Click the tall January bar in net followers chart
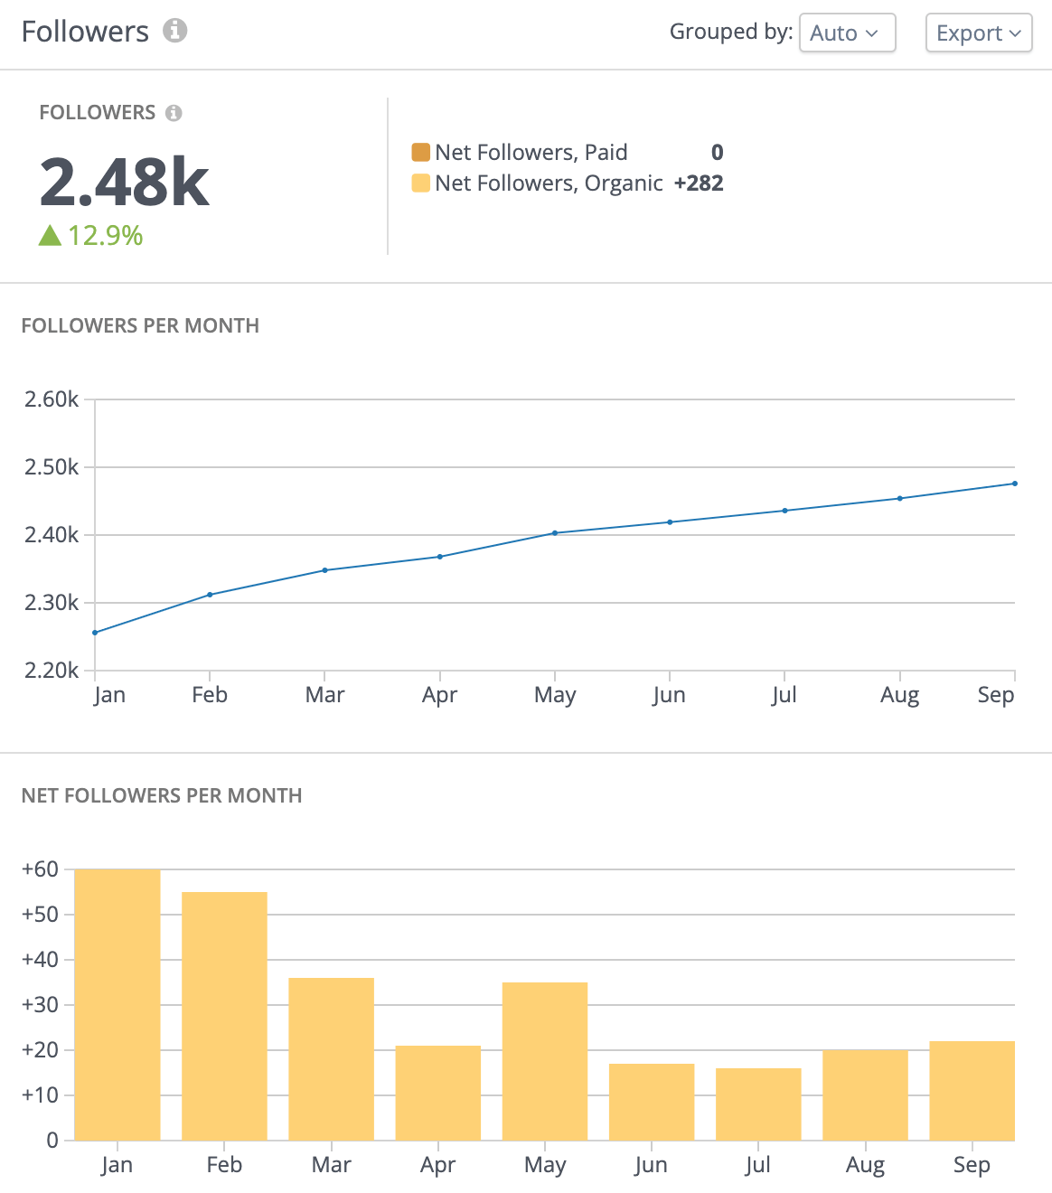1052x1193 pixels. pyautogui.click(x=117, y=1003)
